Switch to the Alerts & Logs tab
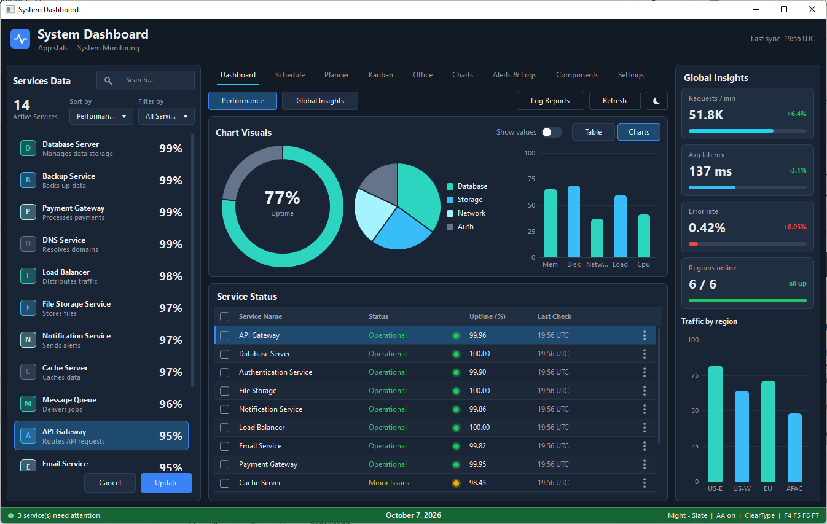 coord(514,75)
